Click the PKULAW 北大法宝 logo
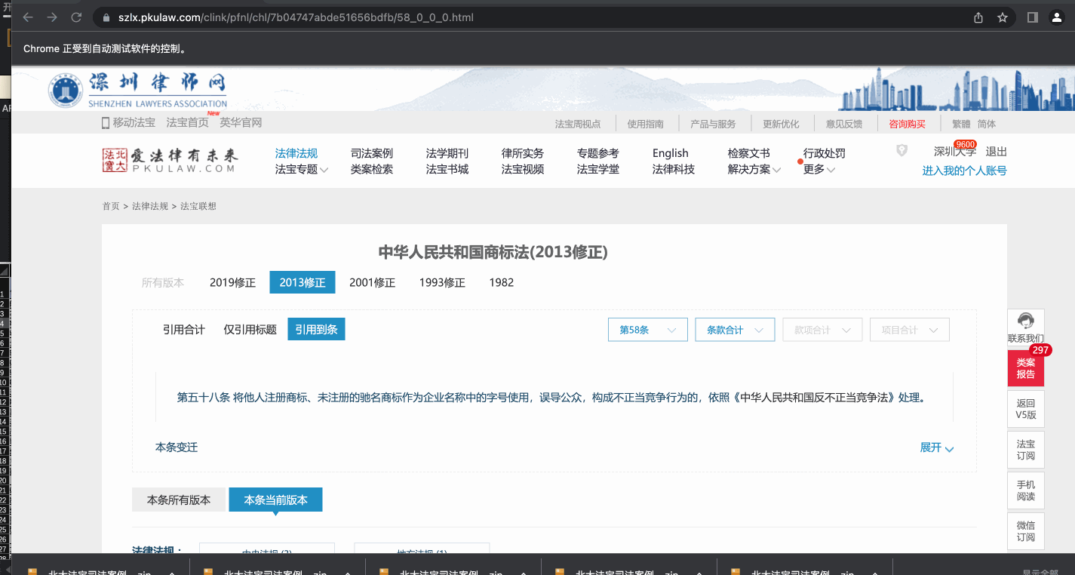 [170, 160]
